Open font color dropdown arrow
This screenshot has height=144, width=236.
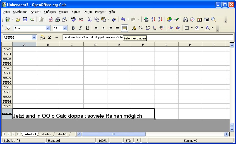point(212,28)
